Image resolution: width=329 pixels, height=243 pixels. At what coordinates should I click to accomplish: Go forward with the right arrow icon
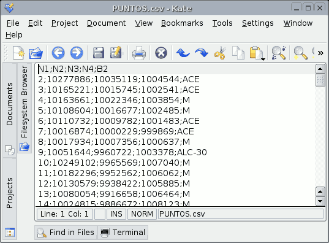[x=77, y=53]
